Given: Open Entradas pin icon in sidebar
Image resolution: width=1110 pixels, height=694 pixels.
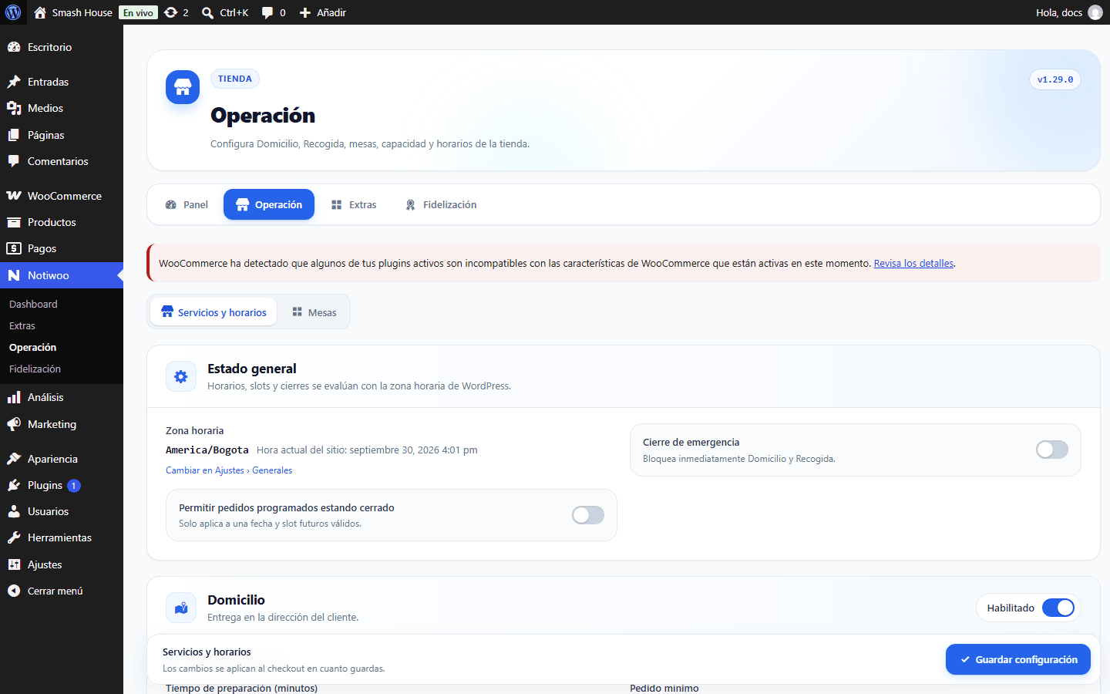Looking at the screenshot, I should [x=14, y=82].
